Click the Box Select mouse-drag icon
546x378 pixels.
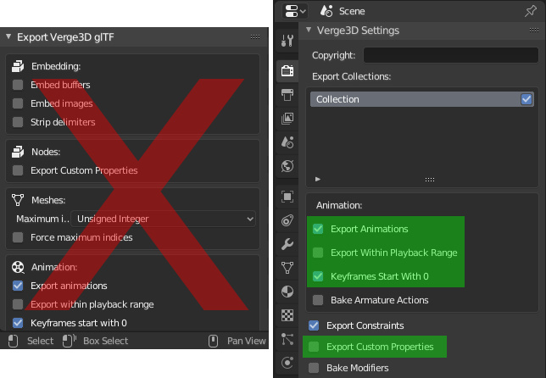(x=70, y=341)
